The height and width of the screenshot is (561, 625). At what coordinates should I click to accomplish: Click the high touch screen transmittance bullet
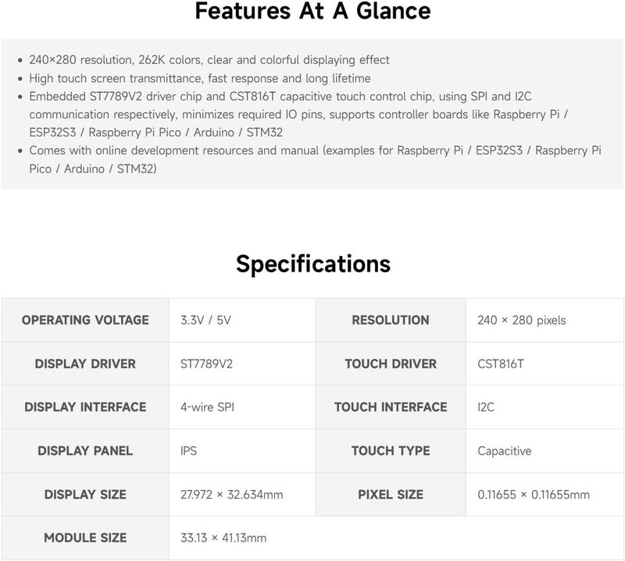(x=199, y=78)
